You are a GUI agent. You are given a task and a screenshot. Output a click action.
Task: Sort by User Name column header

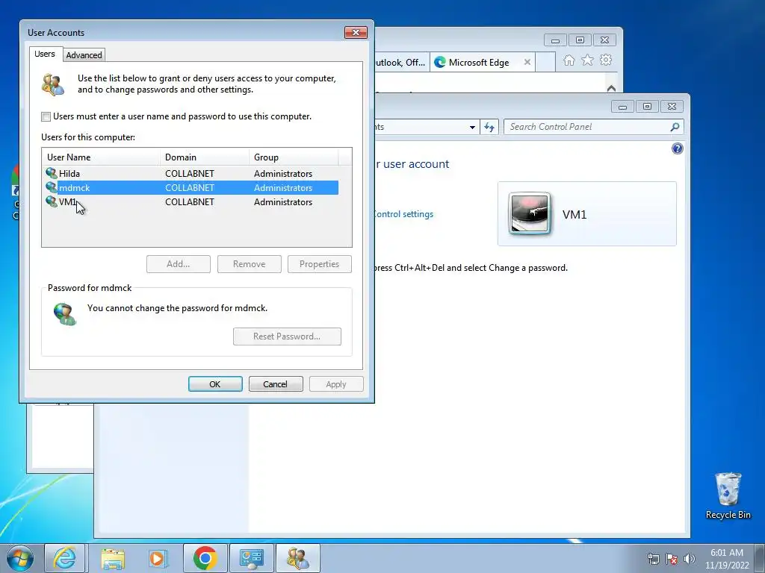(x=101, y=157)
